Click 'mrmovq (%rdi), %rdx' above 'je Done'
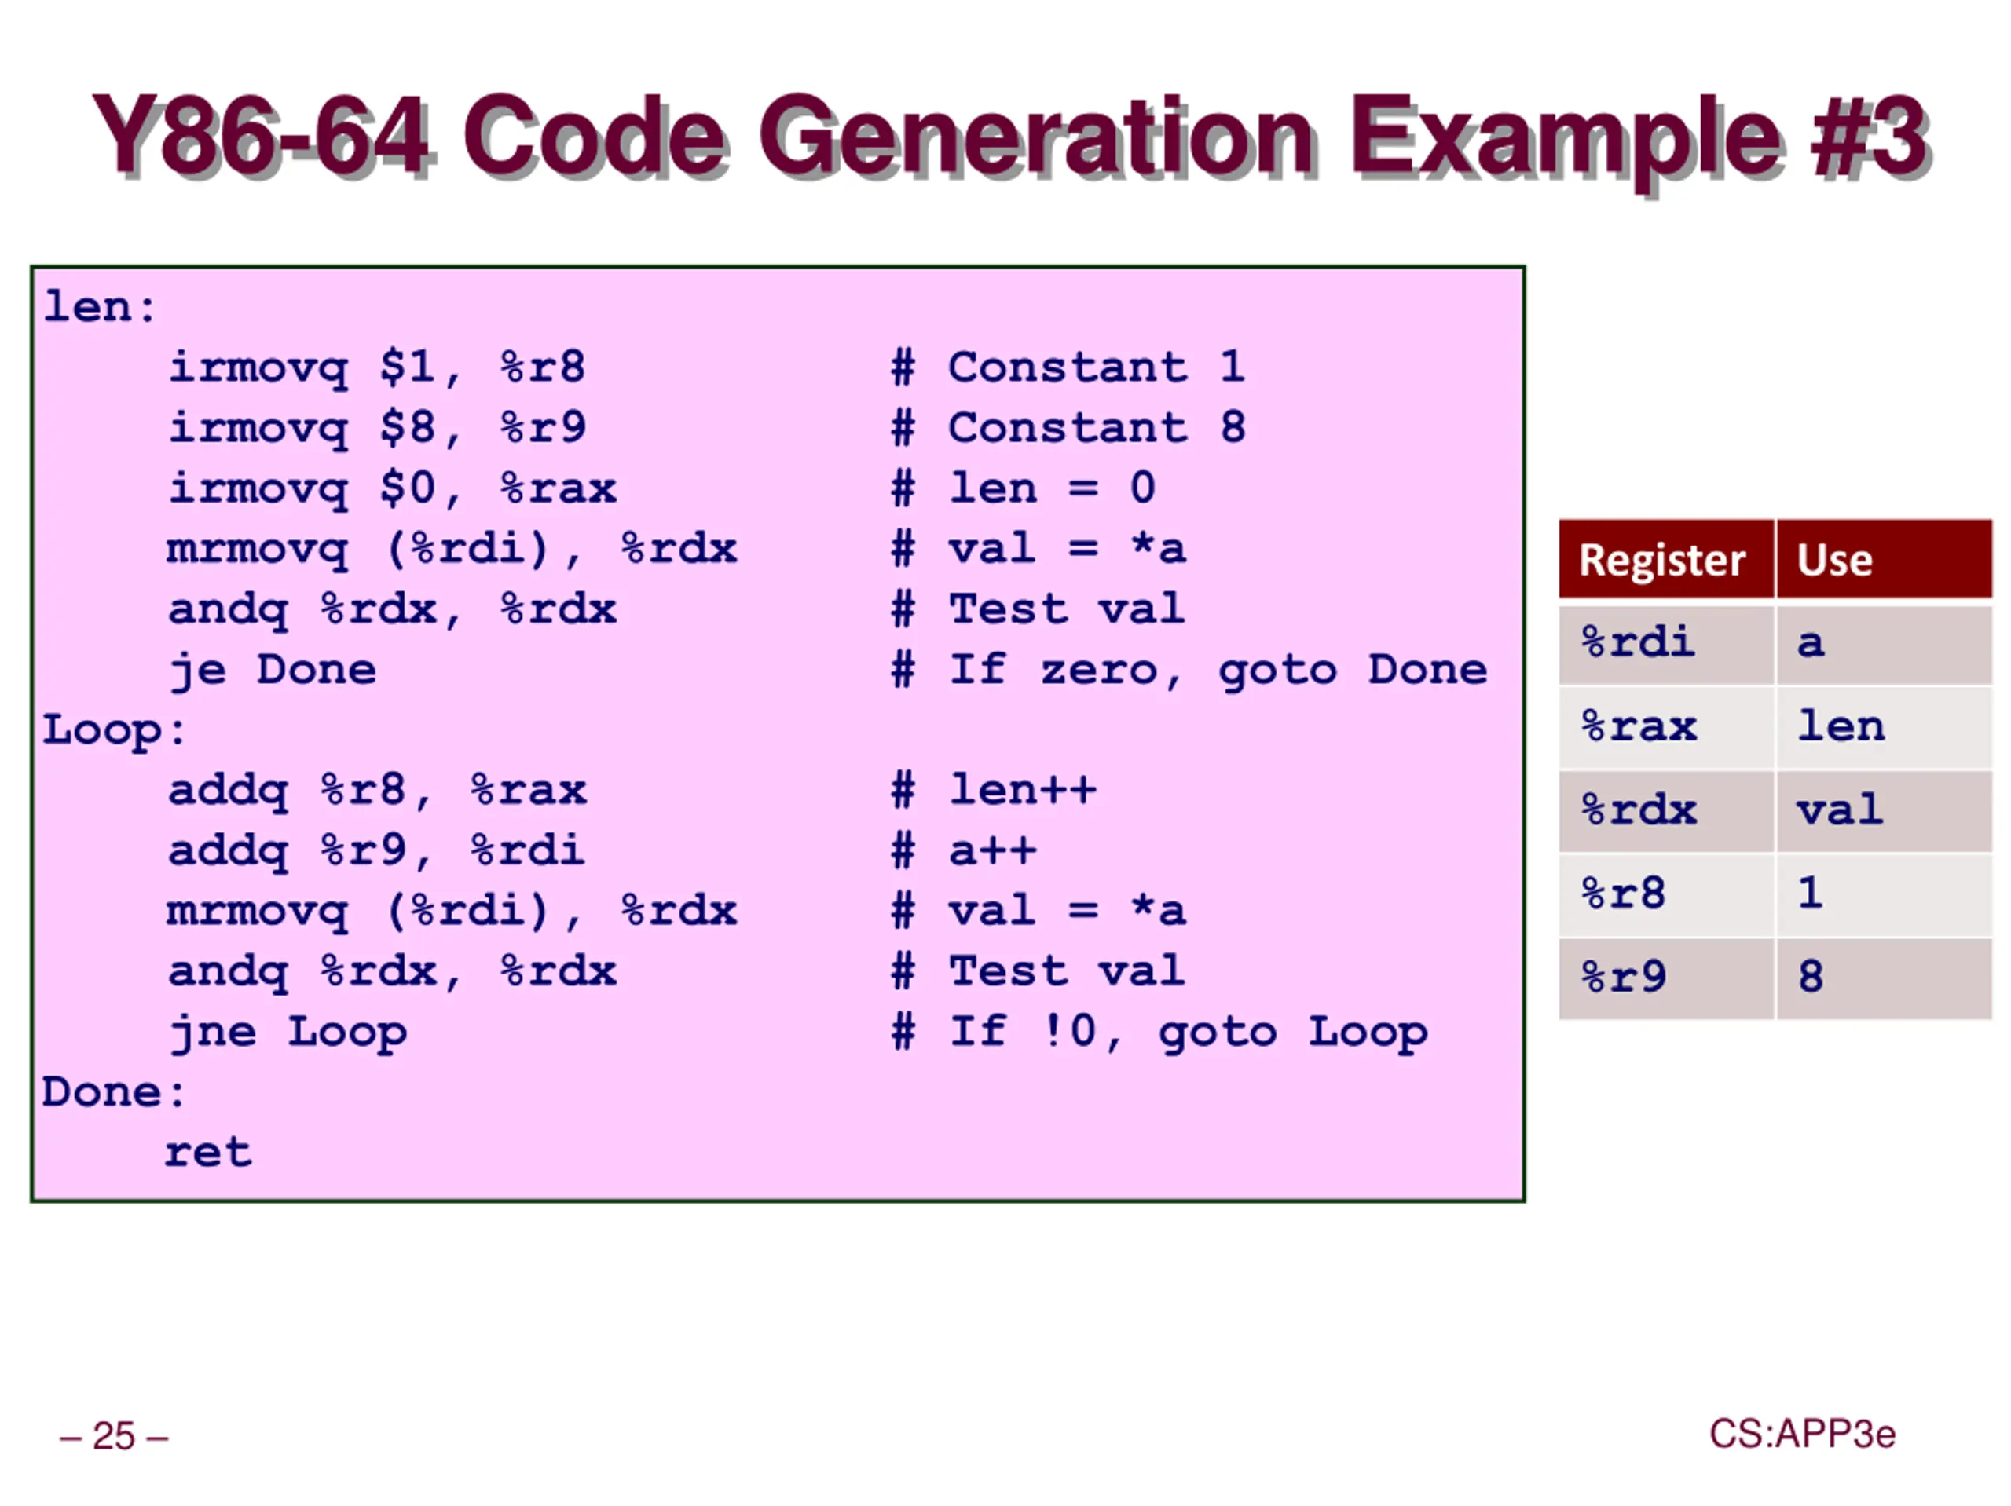The height and width of the screenshot is (1506, 2011). [452, 550]
